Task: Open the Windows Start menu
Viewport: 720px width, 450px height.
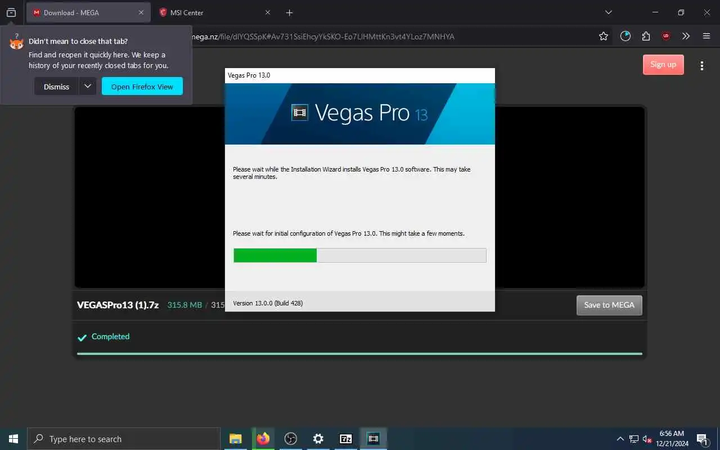Action: tap(13, 439)
